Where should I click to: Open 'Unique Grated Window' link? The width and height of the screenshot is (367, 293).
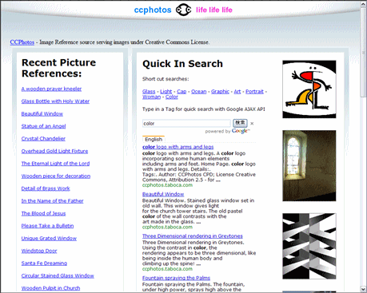[49, 238]
